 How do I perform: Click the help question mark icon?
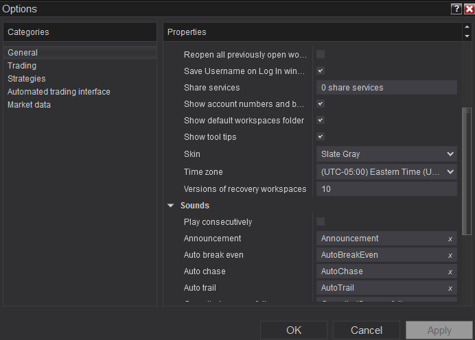(456, 9)
